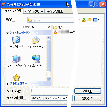Viewport: 107px width, 107px height.
Task: Select the マイ コンピュータ shortcut icon
Action: pos(16,59)
